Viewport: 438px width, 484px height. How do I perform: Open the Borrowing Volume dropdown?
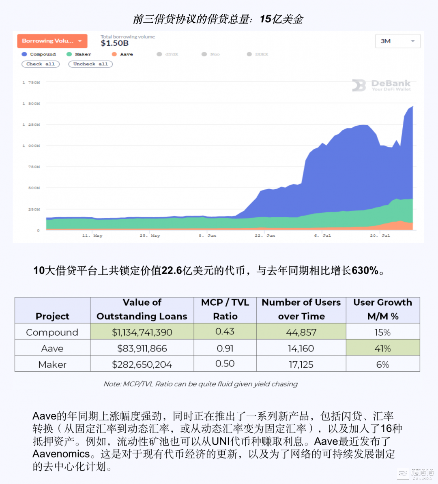click(52, 41)
